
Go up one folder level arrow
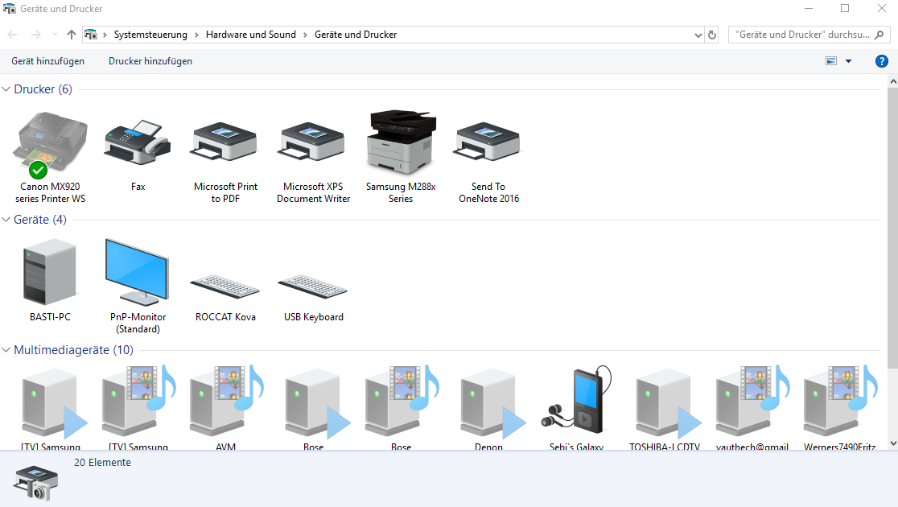[x=71, y=35]
